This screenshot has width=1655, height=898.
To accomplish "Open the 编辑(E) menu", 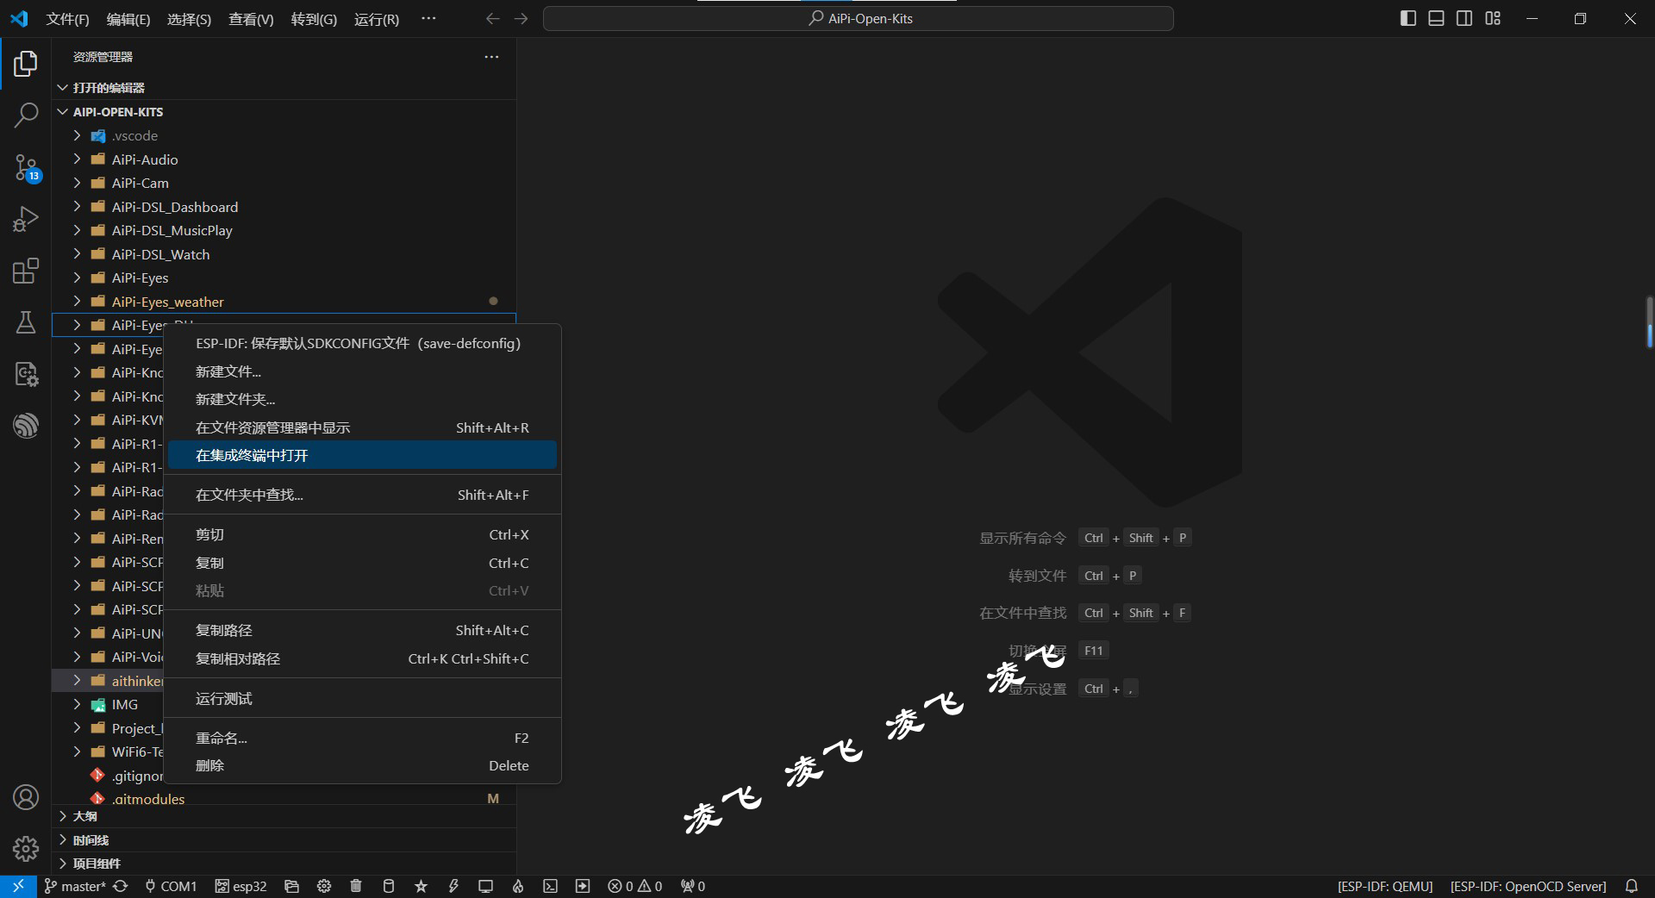I will click(x=128, y=19).
